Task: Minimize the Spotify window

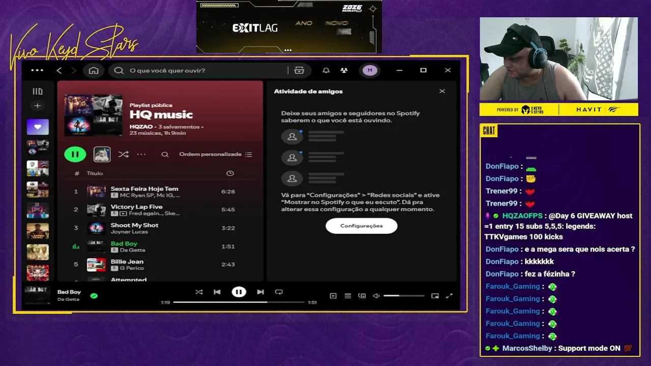Action: tap(399, 70)
